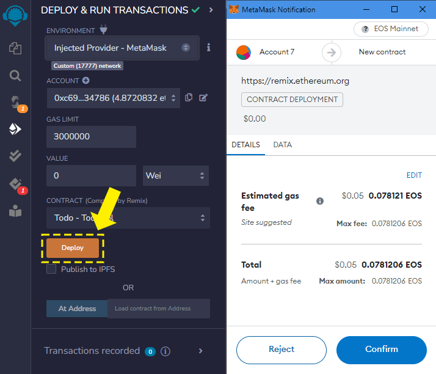Click orange Deploy button
The image size is (436, 374).
click(73, 248)
